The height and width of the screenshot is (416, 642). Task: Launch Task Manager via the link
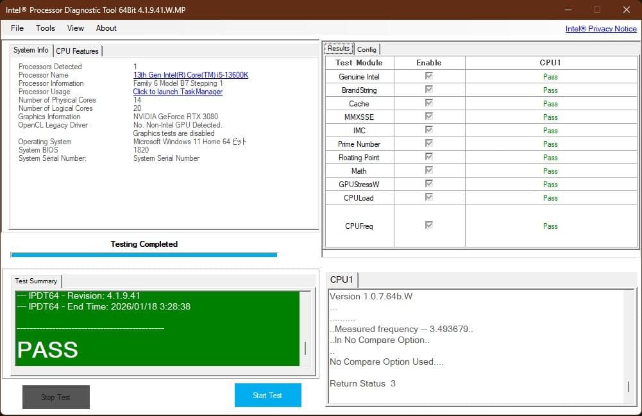point(178,91)
